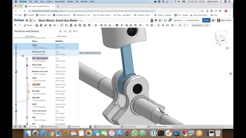Close the Versions and history panel
Screen dimensions: 246x138
[77, 31]
